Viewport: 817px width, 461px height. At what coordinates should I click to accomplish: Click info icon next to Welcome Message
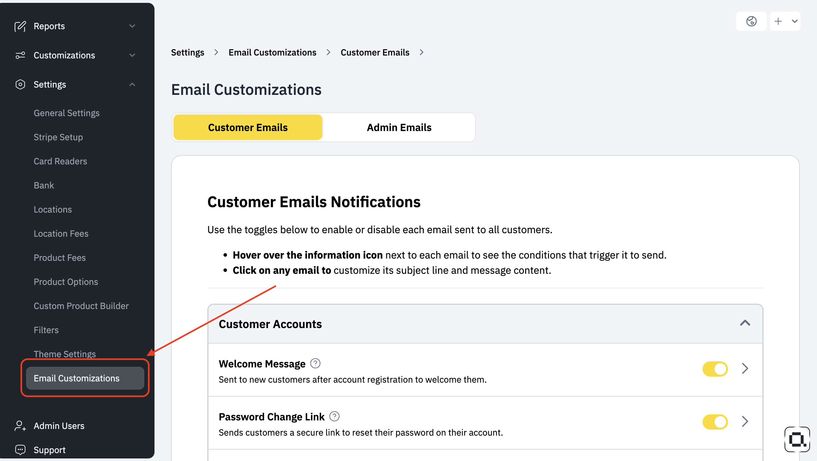(315, 363)
